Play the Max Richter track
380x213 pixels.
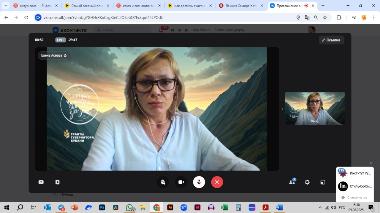180,30
